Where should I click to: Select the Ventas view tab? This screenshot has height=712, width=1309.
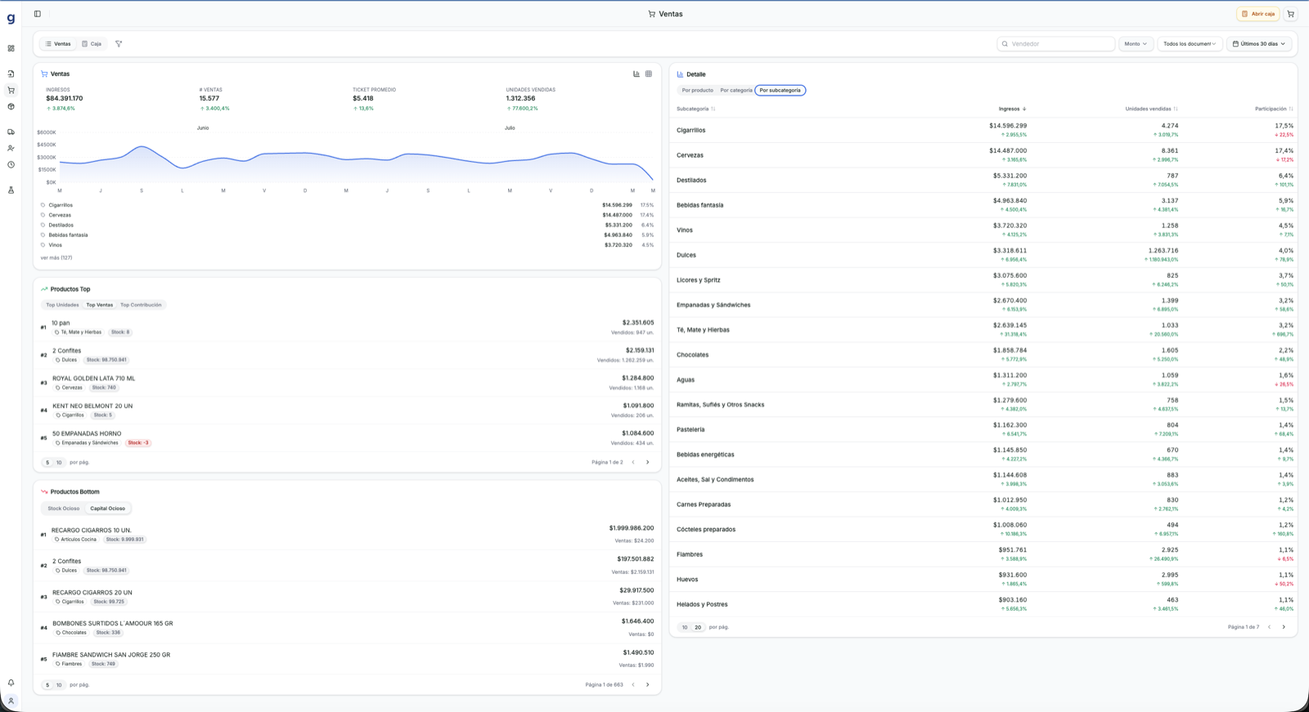(58, 44)
